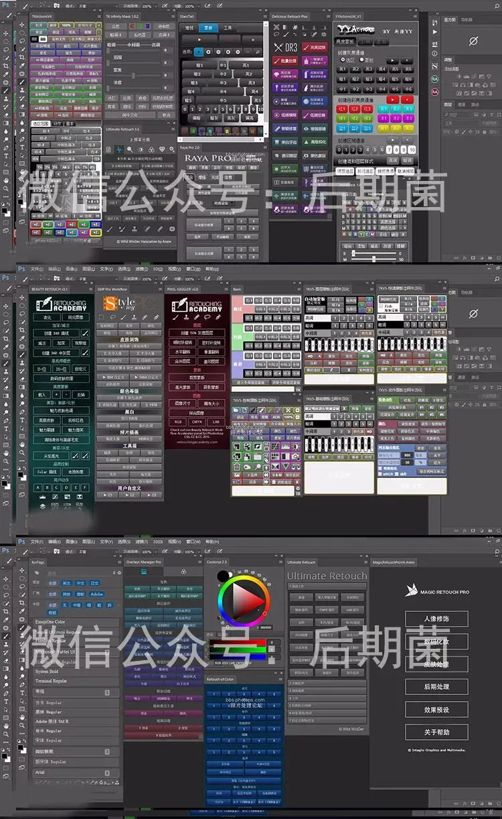Toggle the 英文 tag in the fontTags panel
Image resolution: width=502 pixels, height=819 pixels.
coord(67,583)
